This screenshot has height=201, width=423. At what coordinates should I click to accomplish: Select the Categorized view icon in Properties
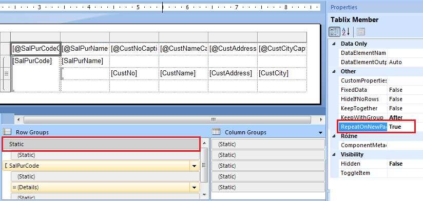334,32
